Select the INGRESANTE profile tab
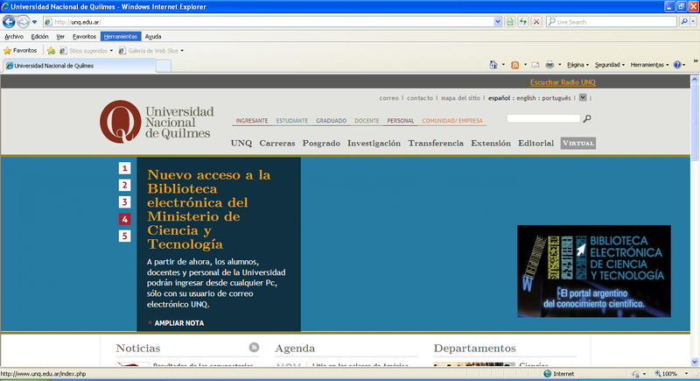Image resolution: width=700 pixels, height=381 pixels. pyautogui.click(x=252, y=121)
